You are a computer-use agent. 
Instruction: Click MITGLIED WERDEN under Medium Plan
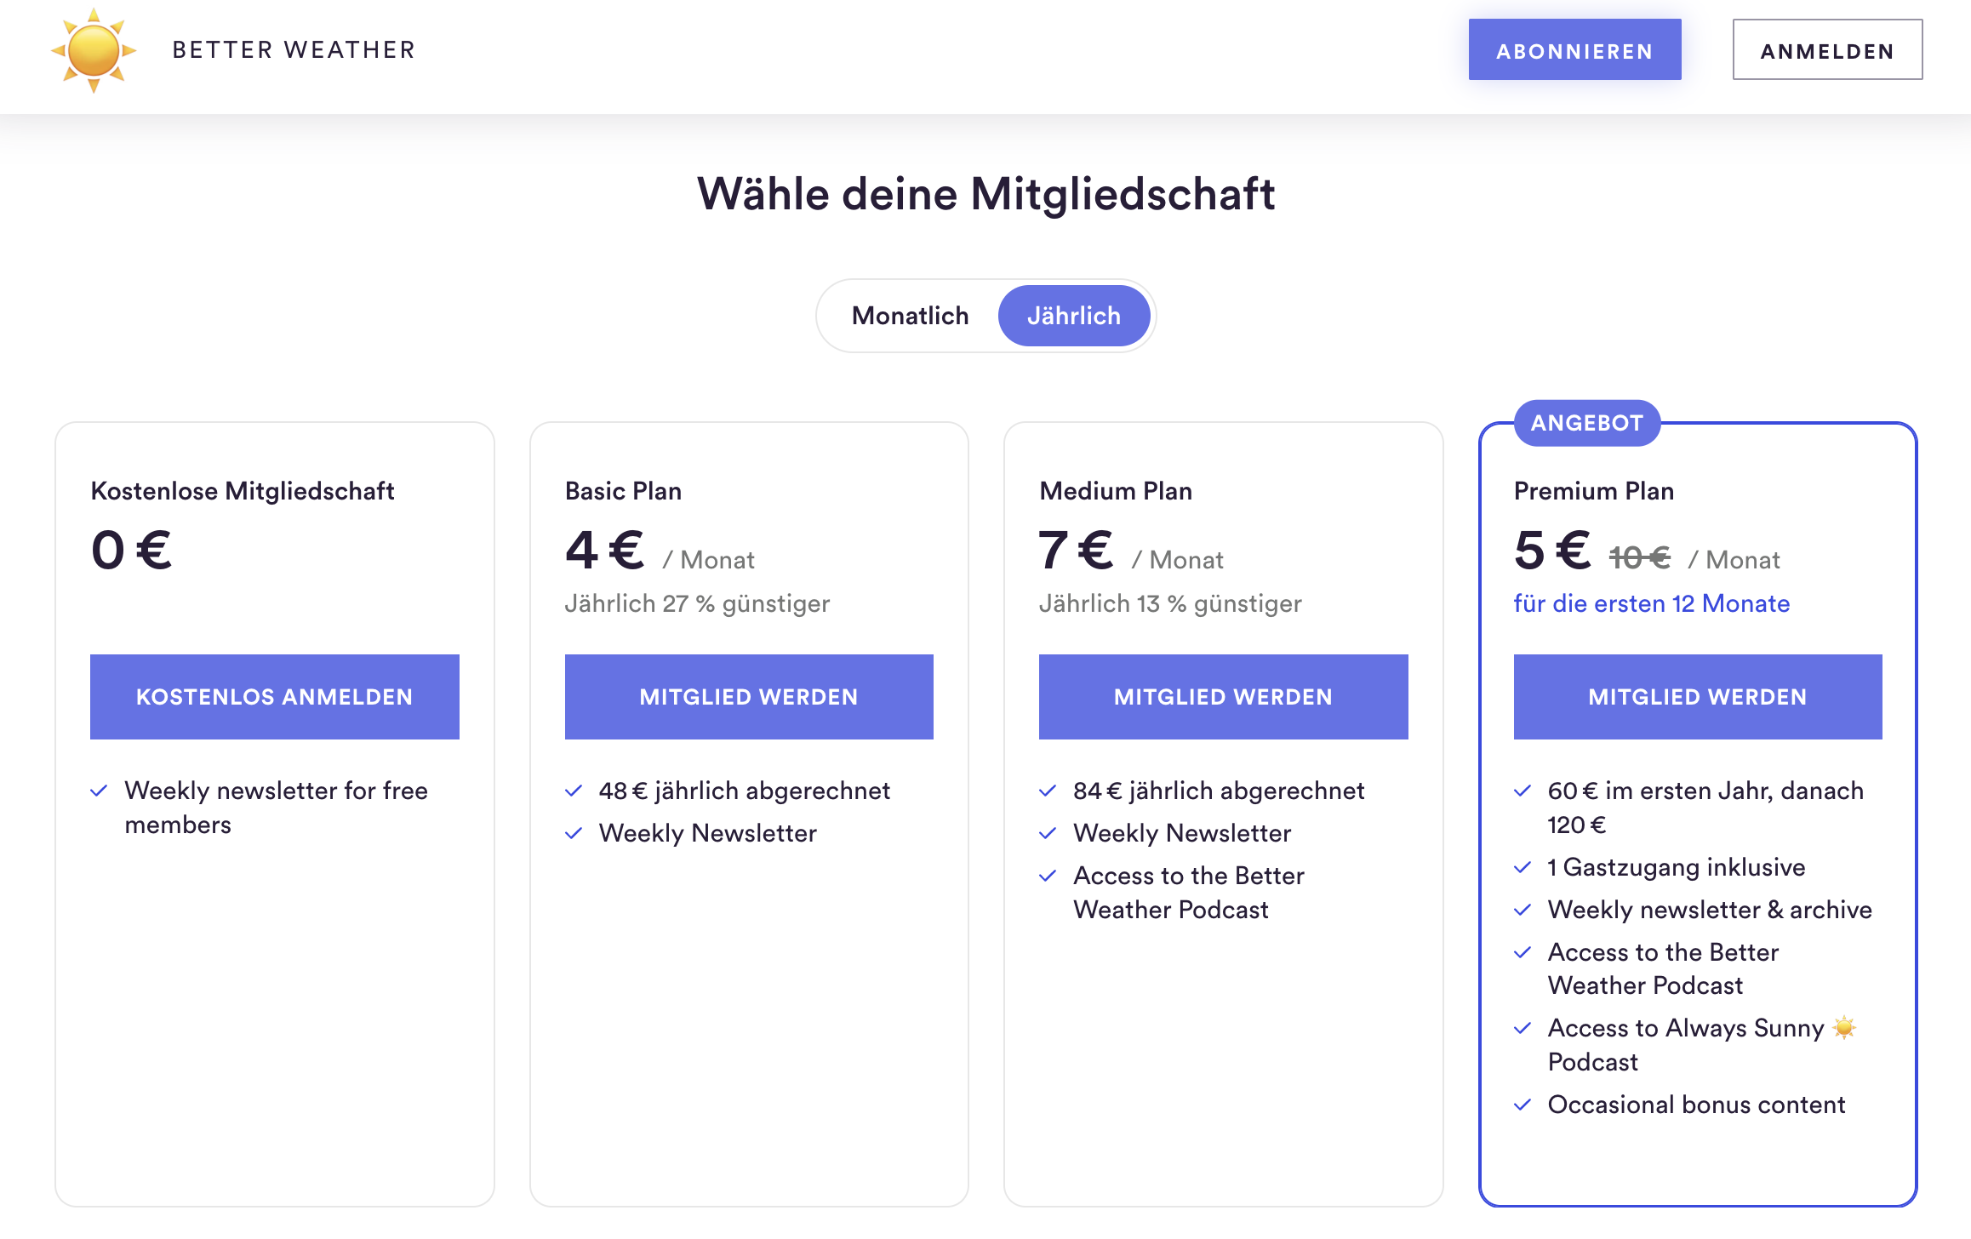point(1223,697)
